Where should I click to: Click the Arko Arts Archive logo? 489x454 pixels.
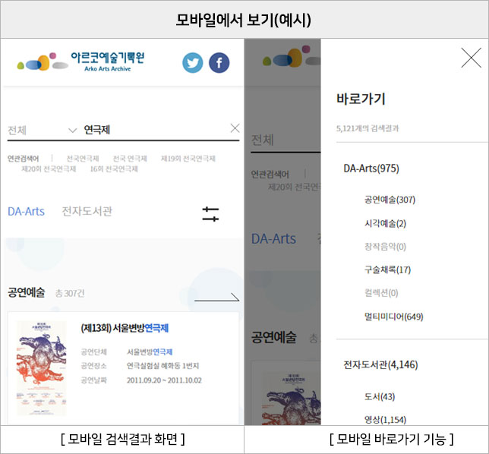click(x=80, y=61)
